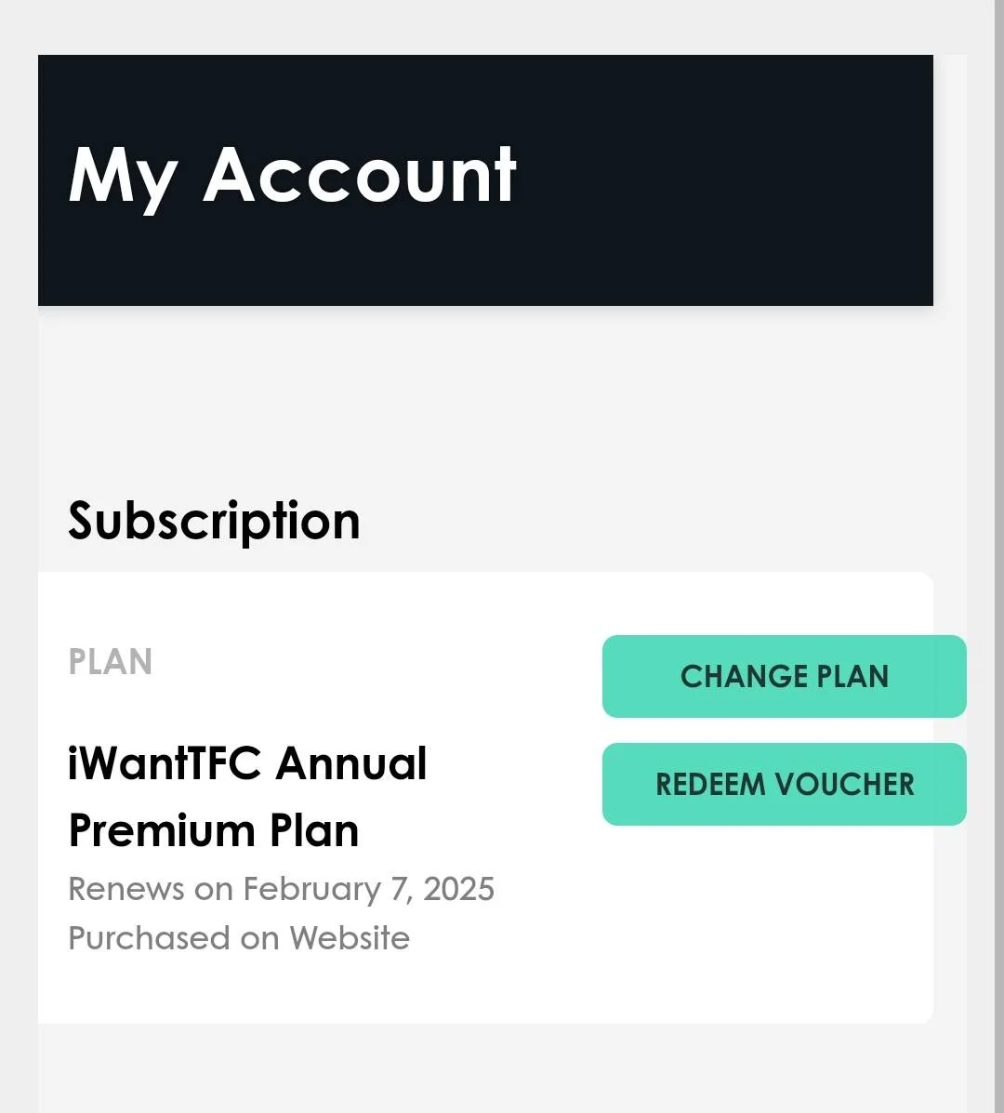Click the CHANGE PLAN button

[x=784, y=677]
